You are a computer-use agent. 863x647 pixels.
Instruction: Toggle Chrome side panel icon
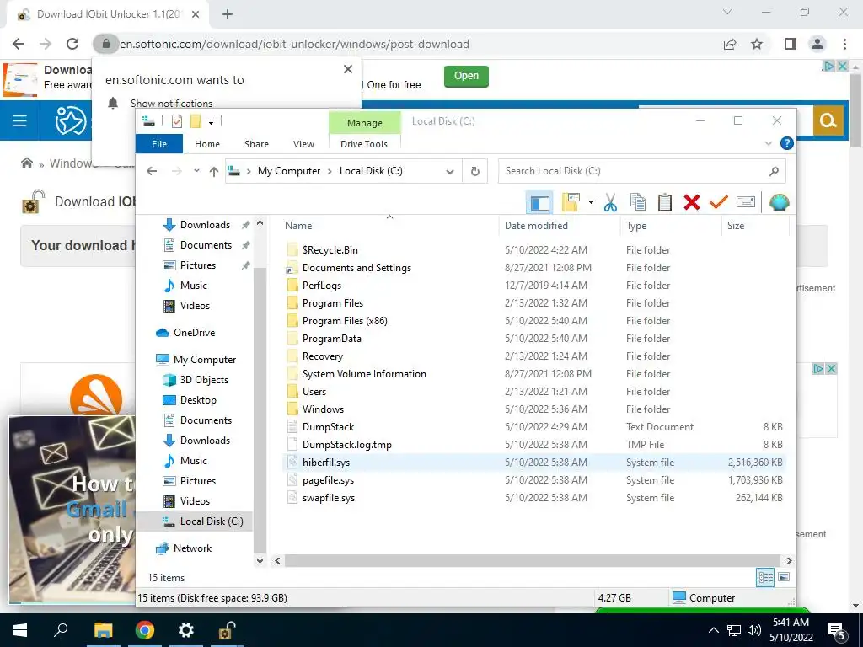pyautogui.click(x=791, y=44)
